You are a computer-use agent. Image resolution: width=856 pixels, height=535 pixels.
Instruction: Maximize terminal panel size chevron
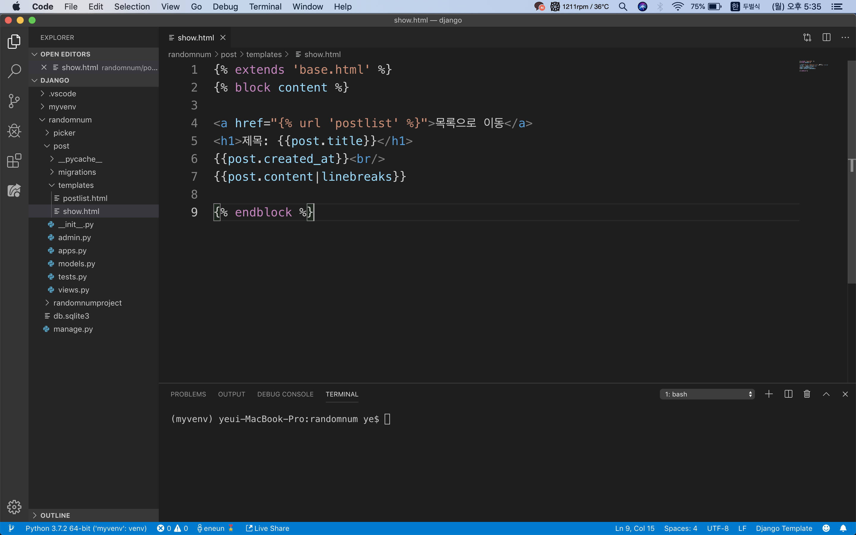pos(826,394)
